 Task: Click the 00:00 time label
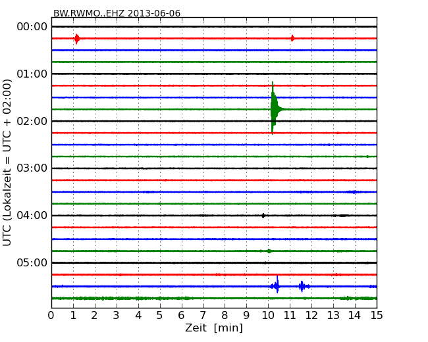tap(32, 27)
